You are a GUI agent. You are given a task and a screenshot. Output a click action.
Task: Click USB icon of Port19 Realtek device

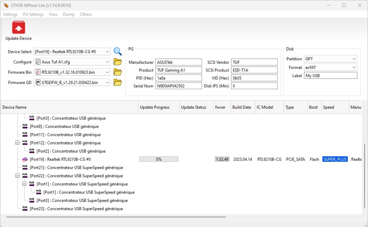tap(25, 159)
